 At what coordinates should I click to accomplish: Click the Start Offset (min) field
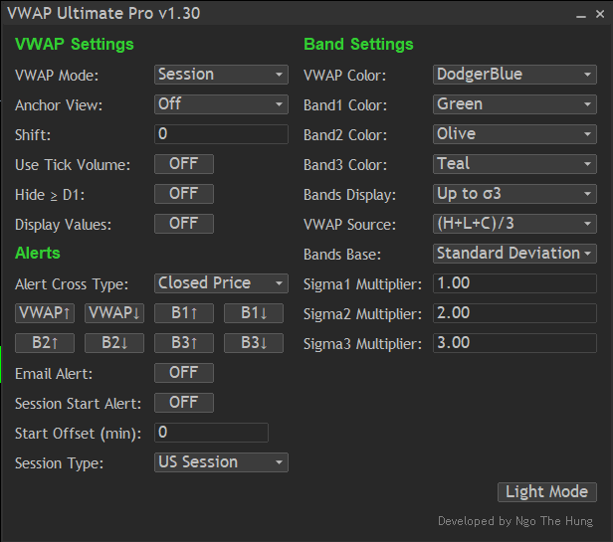212,433
